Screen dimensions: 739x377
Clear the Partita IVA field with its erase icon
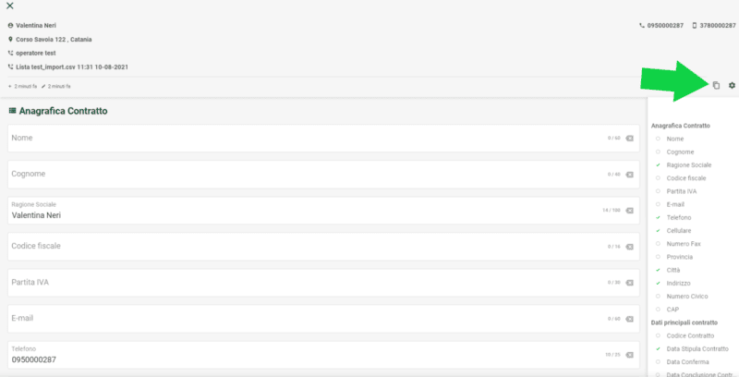tap(629, 283)
